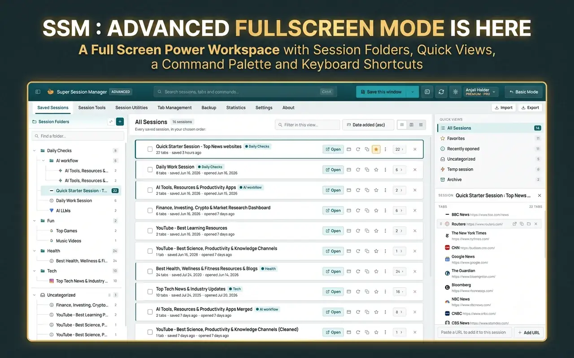This screenshot has height=358, width=574.
Task: Open the Backup tab
Action: point(209,107)
